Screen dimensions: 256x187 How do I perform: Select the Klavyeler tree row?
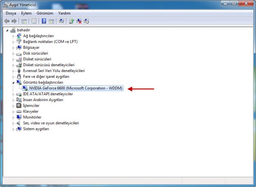click(x=31, y=111)
